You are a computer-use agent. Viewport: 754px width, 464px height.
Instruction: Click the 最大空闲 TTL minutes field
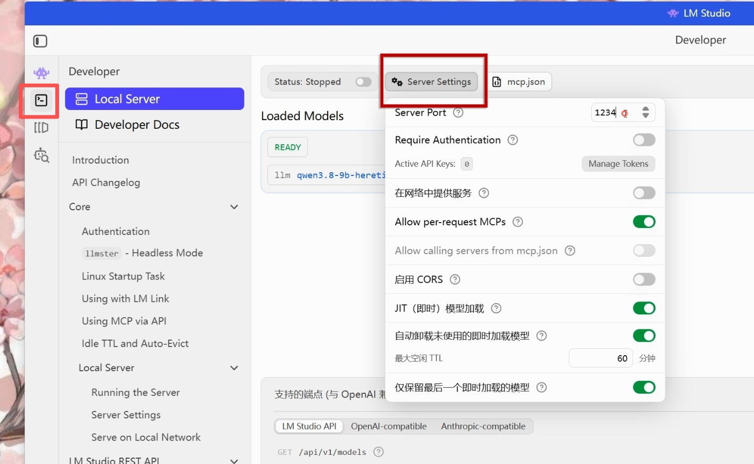pos(601,358)
